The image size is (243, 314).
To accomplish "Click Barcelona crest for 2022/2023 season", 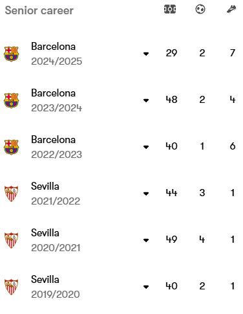I will [x=12, y=147].
